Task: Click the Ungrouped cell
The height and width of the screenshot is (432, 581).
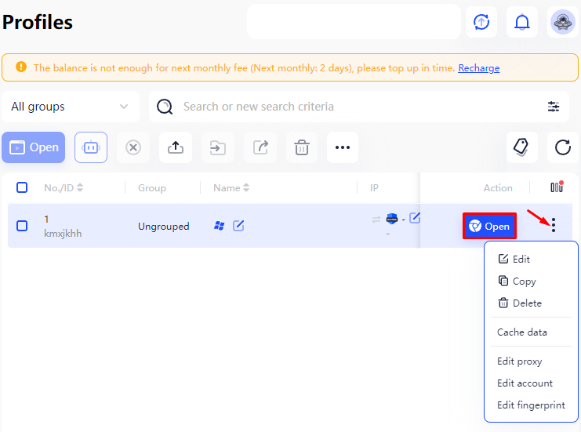Action: 163,226
